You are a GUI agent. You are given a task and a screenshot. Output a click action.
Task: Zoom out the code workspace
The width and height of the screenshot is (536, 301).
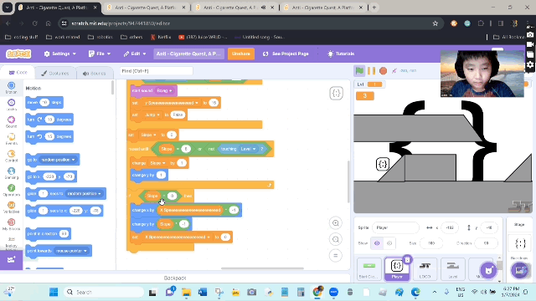click(x=336, y=239)
